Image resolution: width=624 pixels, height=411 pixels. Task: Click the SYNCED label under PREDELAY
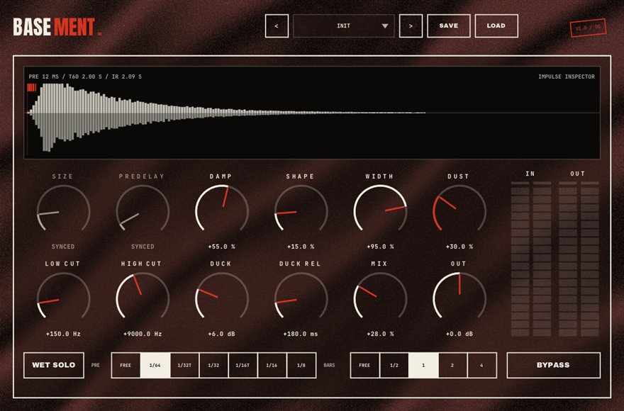click(143, 247)
